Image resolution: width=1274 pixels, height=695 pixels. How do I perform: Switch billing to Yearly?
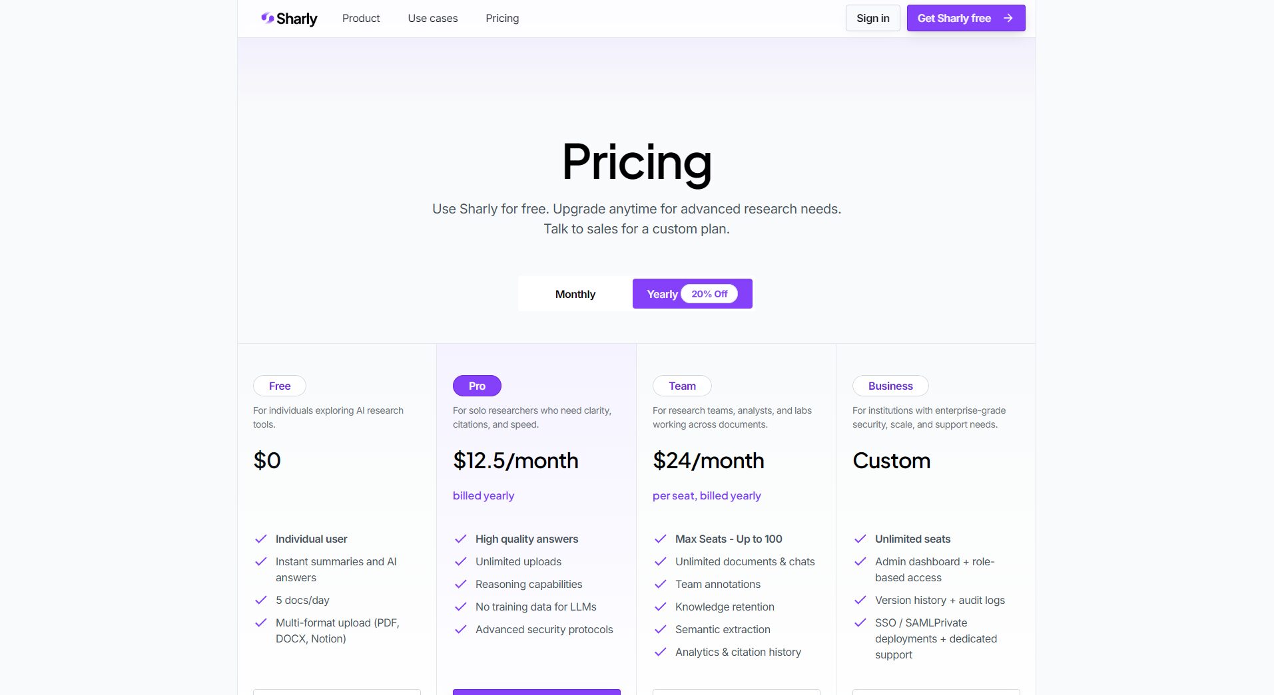click(661, 294)
